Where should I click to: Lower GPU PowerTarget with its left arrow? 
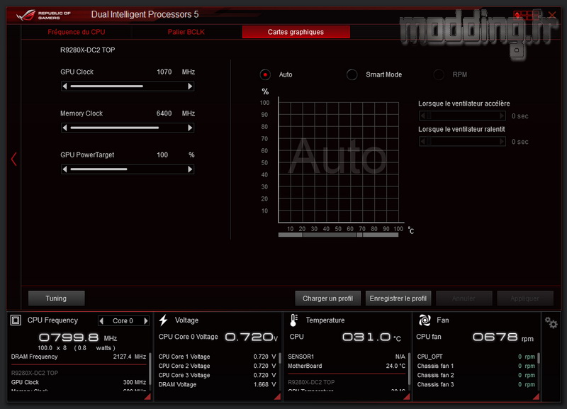click(x=64, y=169)
